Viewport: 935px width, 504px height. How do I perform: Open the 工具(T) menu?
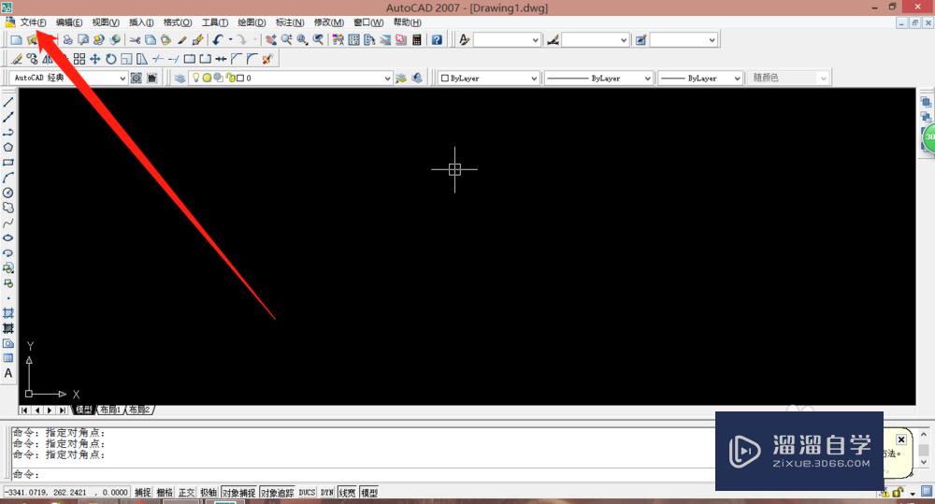click(x=215, y=22)
